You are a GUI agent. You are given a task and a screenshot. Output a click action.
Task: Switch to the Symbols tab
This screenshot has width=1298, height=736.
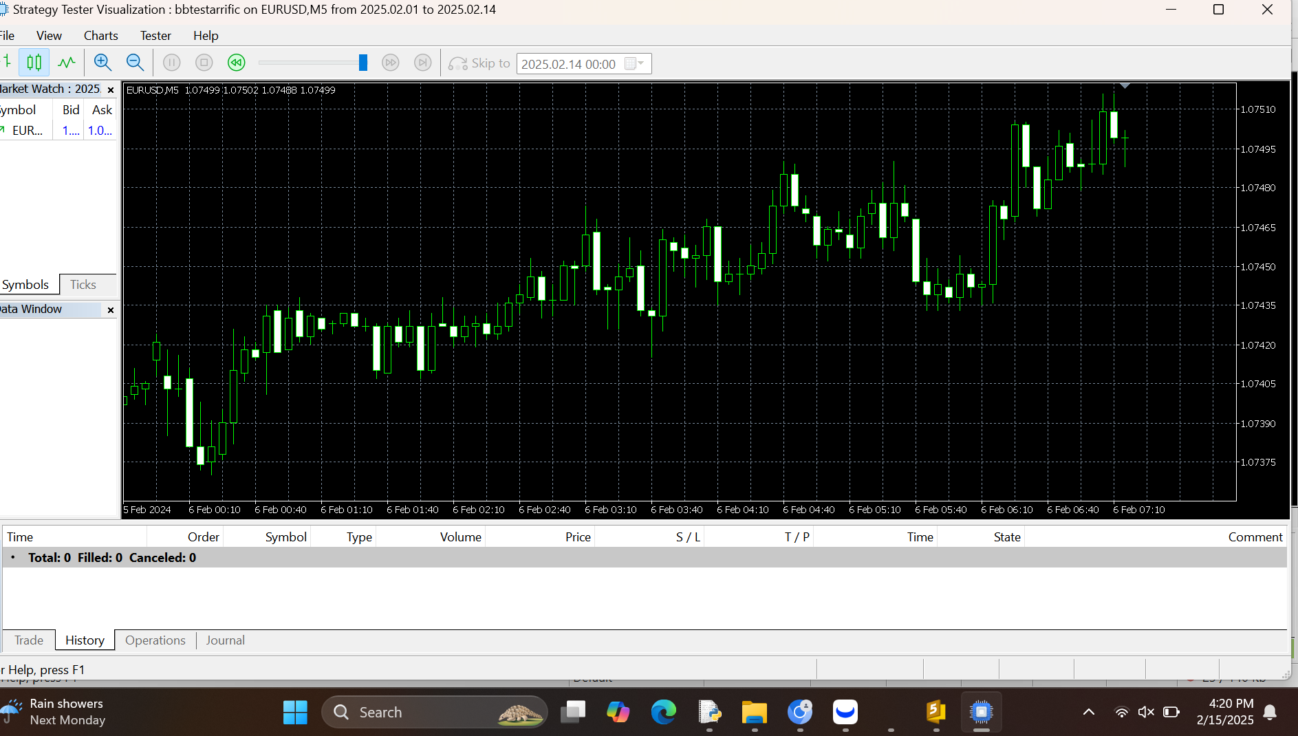tap(25, 285)
